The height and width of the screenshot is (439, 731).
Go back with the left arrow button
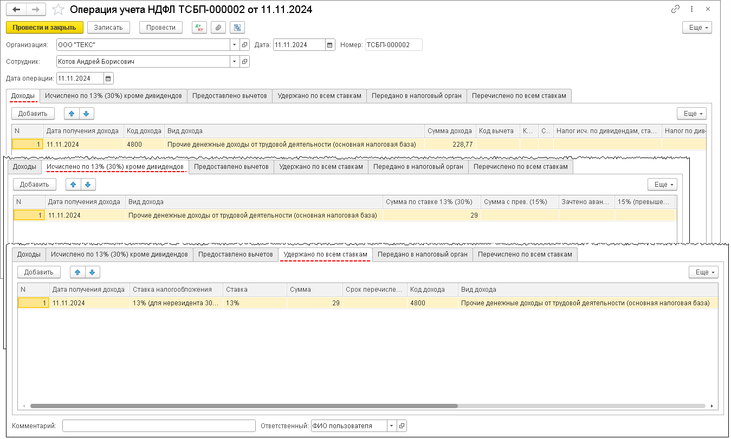(x=17, y=10)
